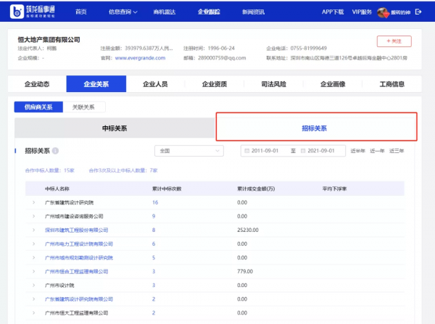Expand row 广州市恒合工程监理有限公司
Image resolution: width=435 pixels, height=324 pixels.
tap(33, 272)
